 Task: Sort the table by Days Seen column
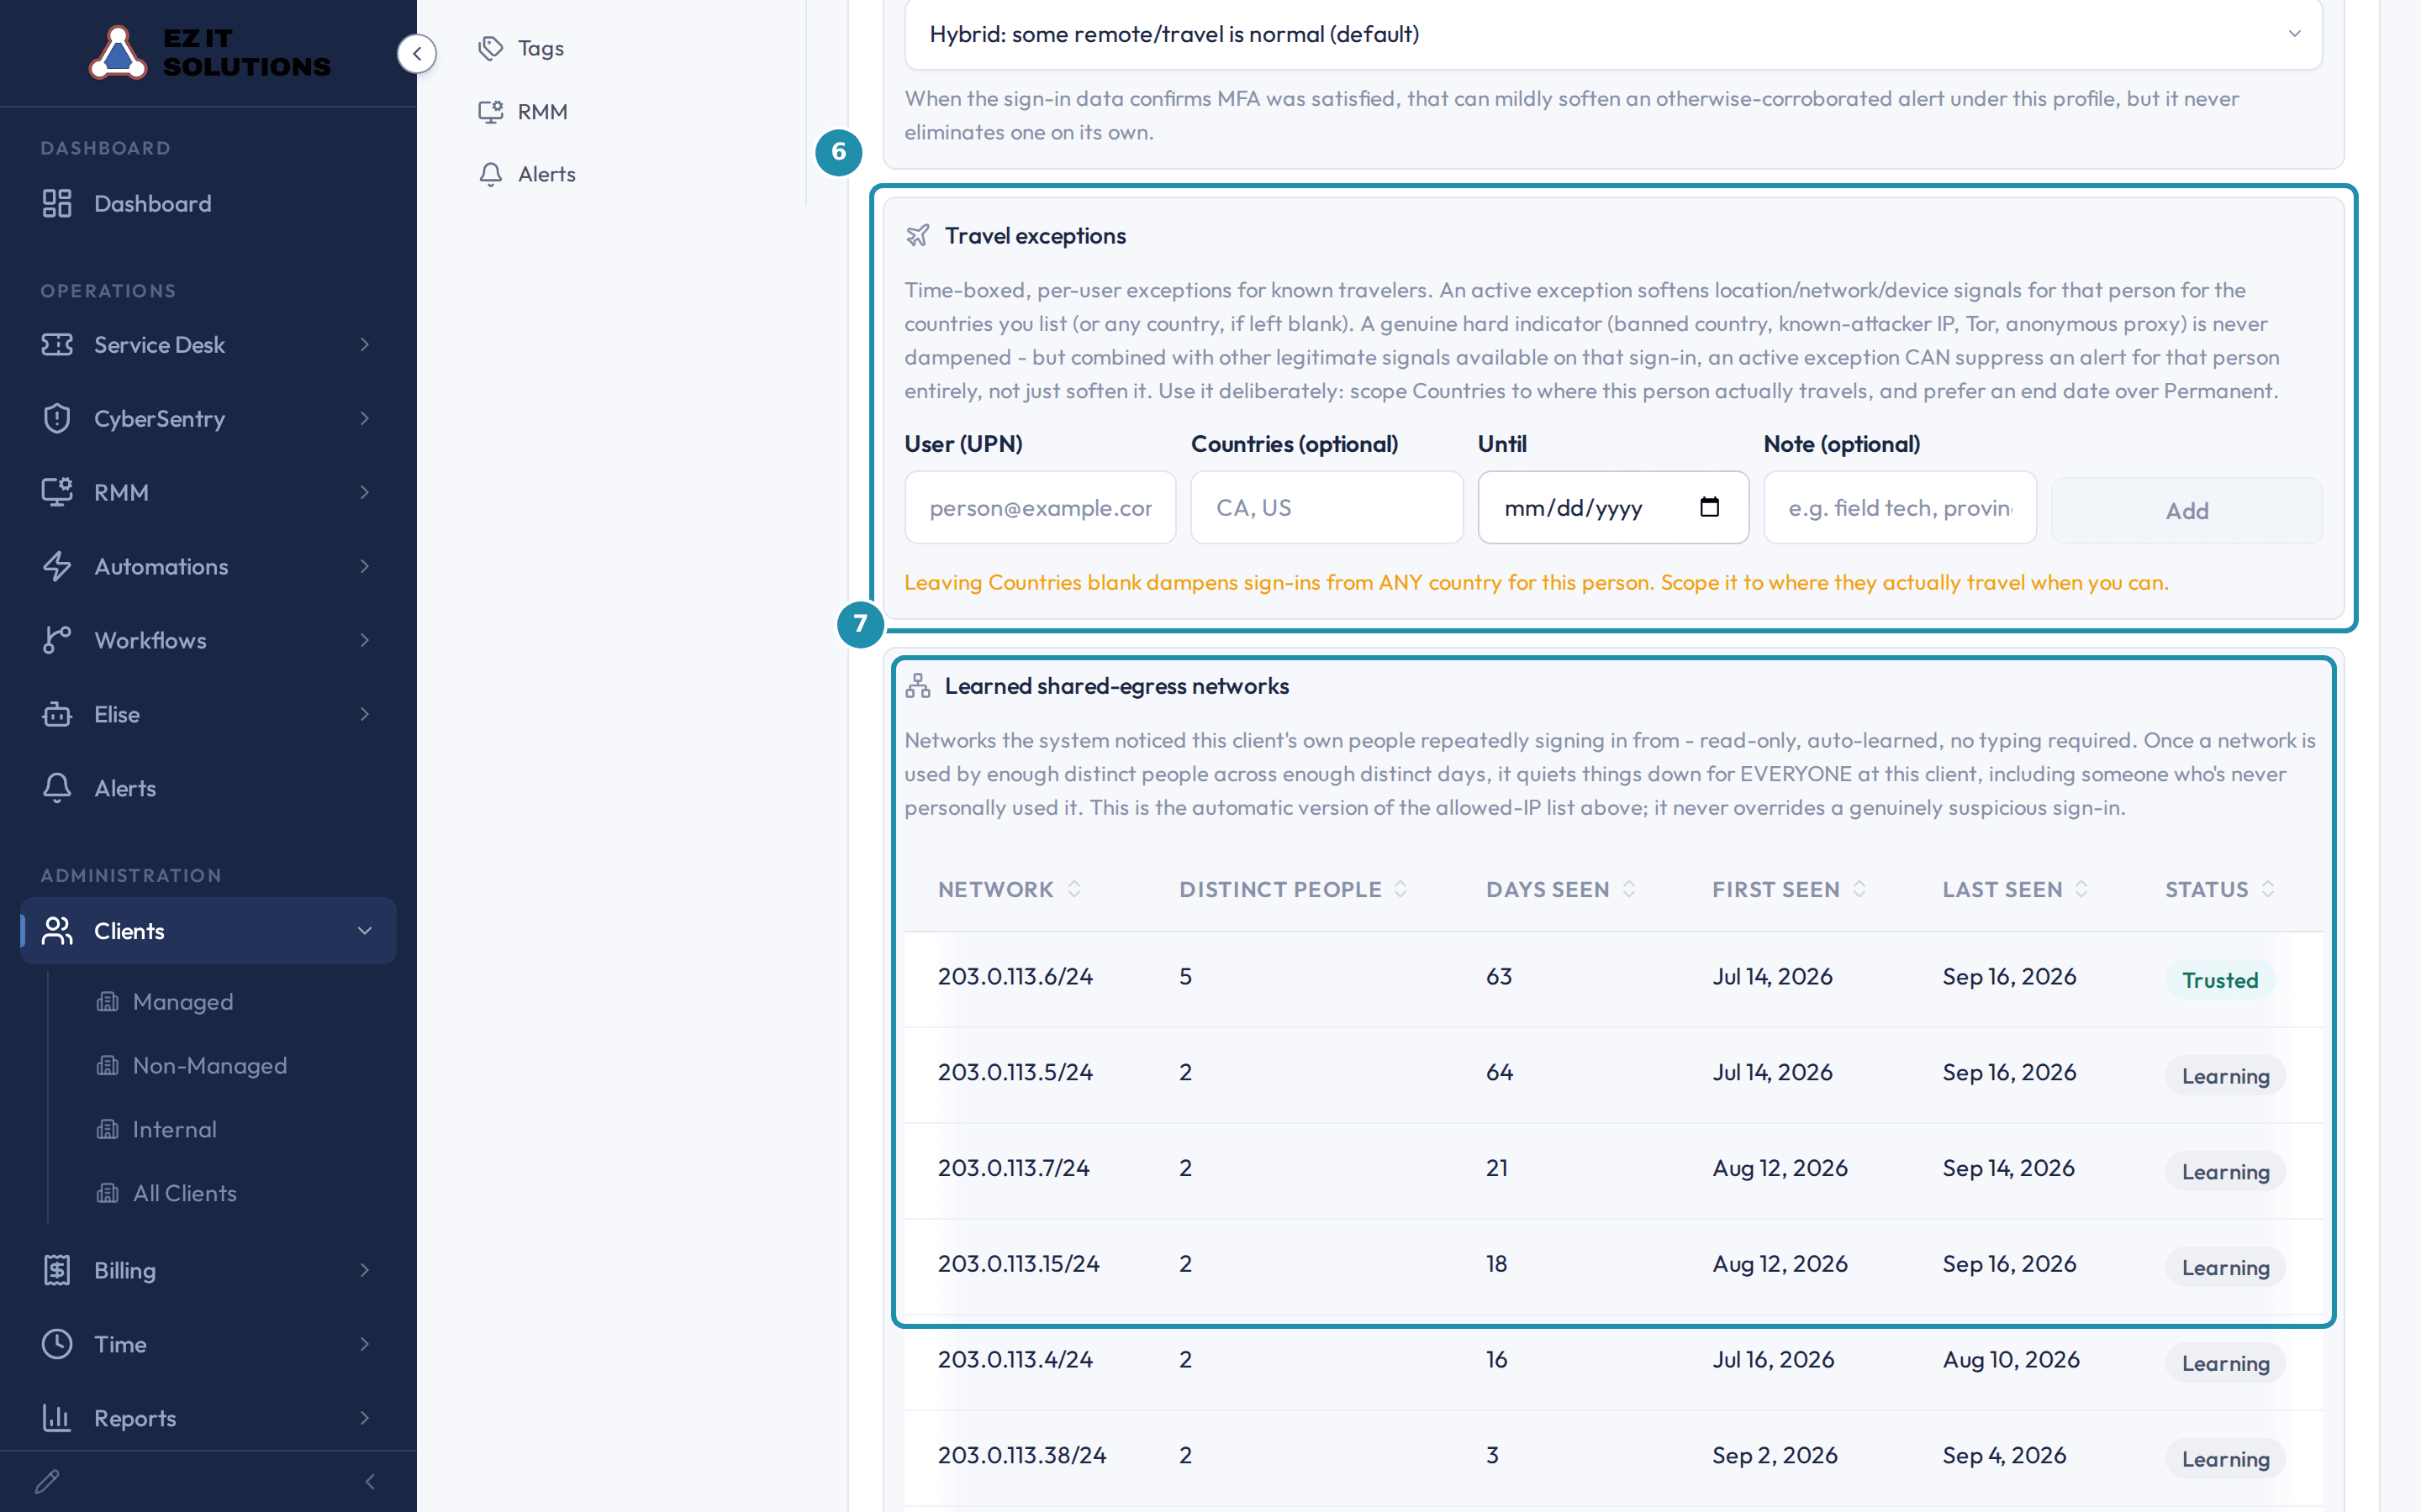click(x=1561, y=890)
